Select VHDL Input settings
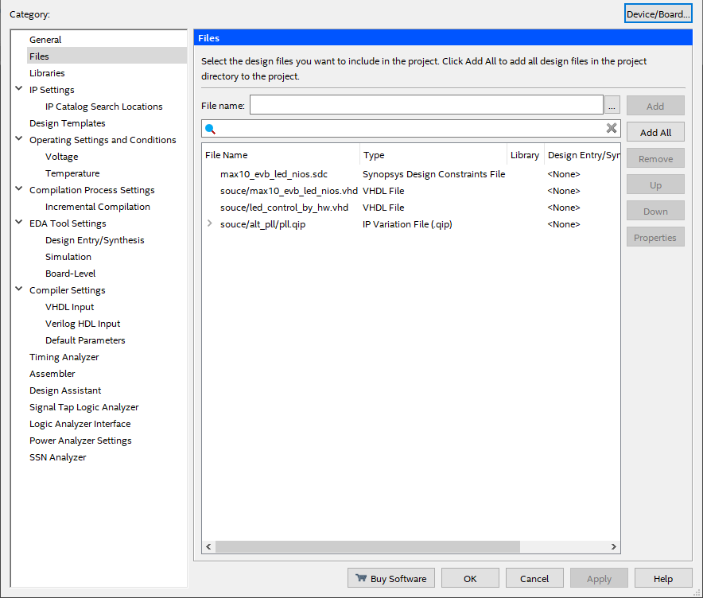Image resolution: width=703 pixels, height=598 pixels. (x=69, y=307)
